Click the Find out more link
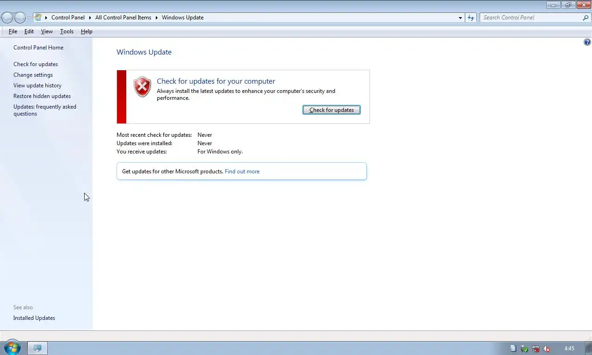 click(x=242, y=171)
